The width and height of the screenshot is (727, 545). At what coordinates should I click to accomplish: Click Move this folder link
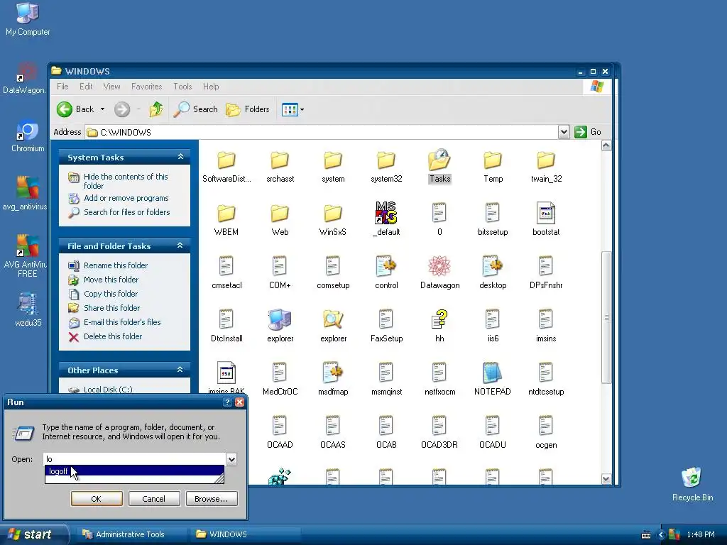[x=111, y=280]
